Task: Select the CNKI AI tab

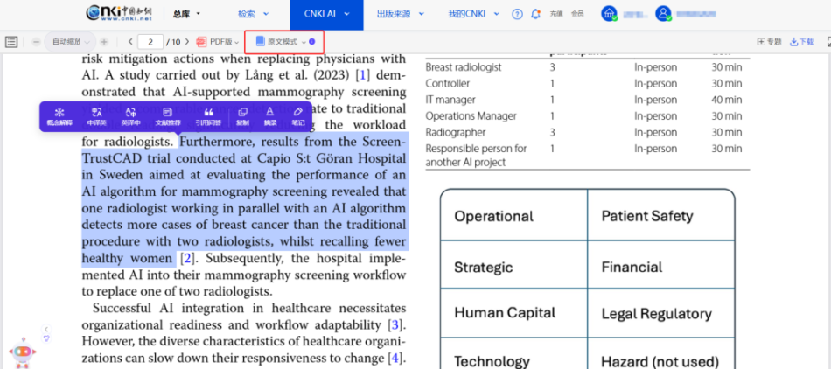Action: (x=325, y=14)
